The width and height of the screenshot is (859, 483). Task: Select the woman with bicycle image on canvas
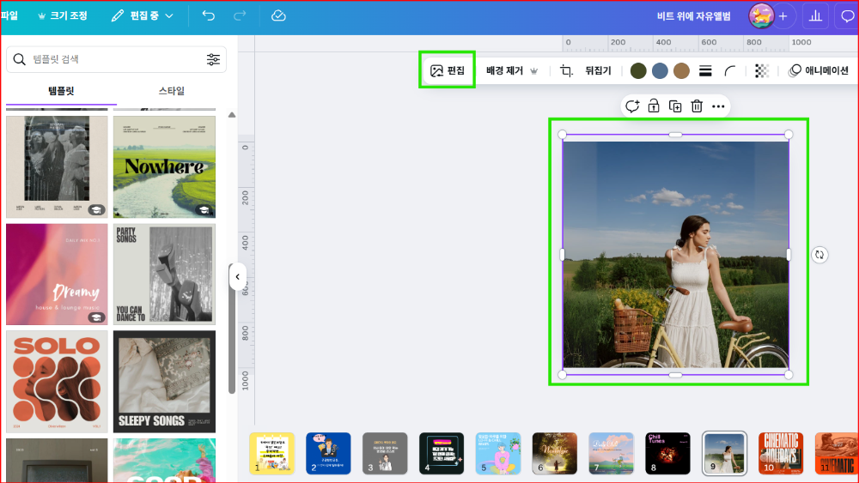675,255
